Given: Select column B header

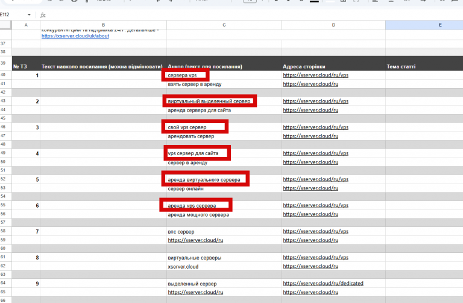Looking at the screenshot, I should (x=103, y=25).
